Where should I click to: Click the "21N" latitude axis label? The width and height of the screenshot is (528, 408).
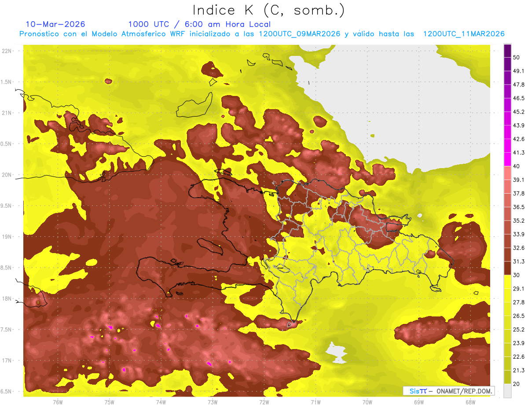click(7, 113)
